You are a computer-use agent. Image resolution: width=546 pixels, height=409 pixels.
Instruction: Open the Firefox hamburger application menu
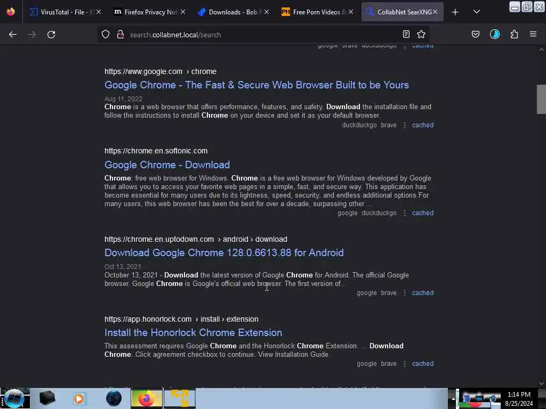pyautogui.click(x=533, y=34)
